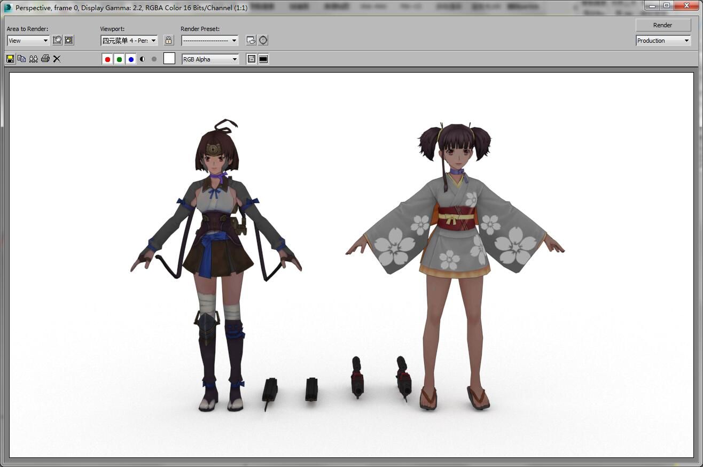Viewport: 703px width, 467px height.
Task: Click the Copy Image icon
Action: (x=22, y=59)
